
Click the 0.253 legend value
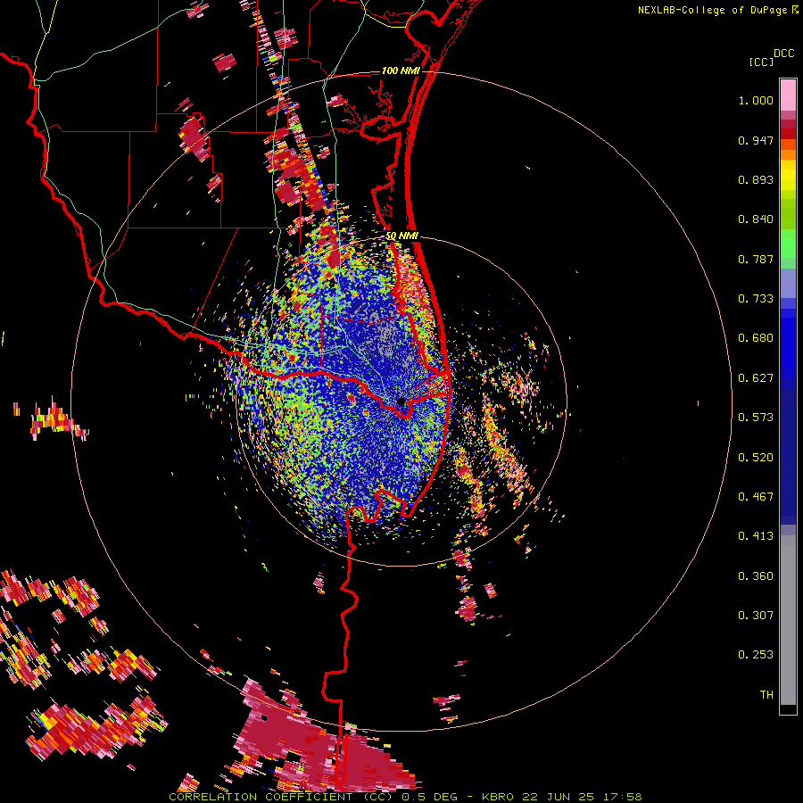tap(756, 655)
